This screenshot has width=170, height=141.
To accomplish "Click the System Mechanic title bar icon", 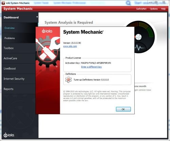I will 3,3.
